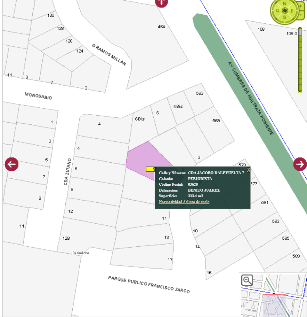Select lot number 8 on Cda Zutano
This screenshot has width=307, height=317.
tap(72, 190)
